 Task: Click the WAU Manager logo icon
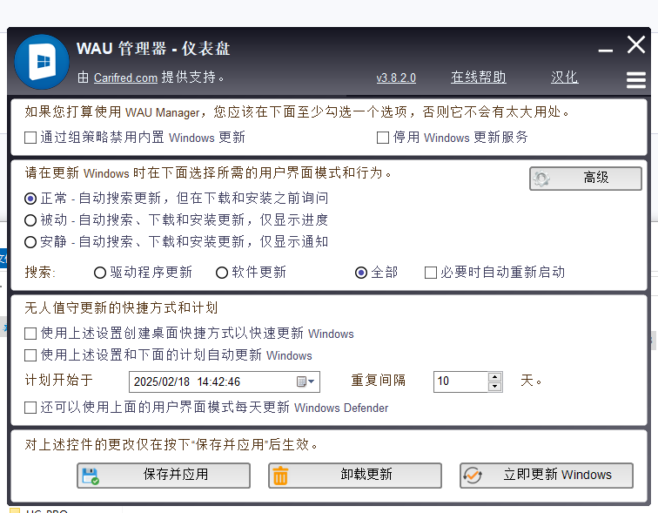(42, 62)
